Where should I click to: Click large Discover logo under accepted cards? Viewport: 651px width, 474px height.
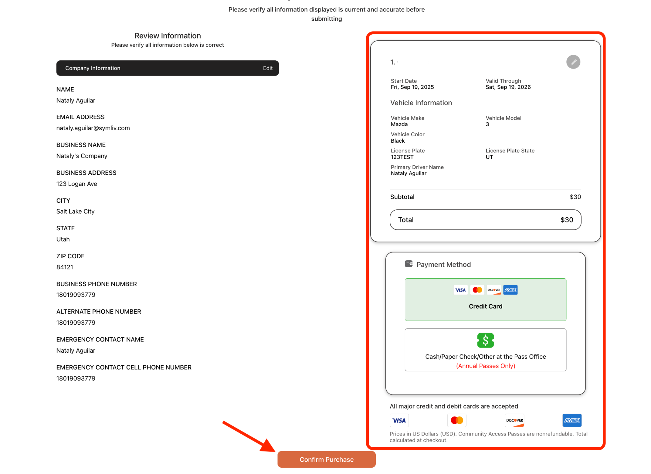tap(514, 420)
